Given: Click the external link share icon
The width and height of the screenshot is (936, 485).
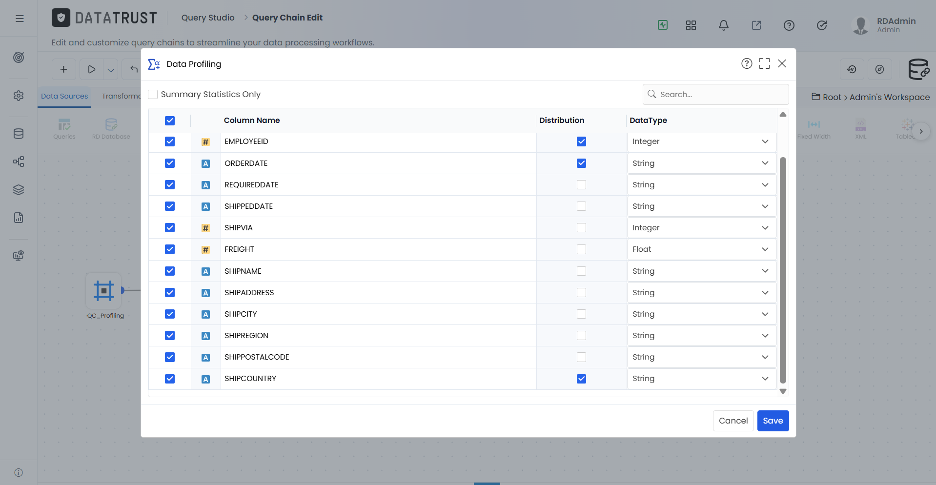Looking at the screenshot, I should pyautogui.click(x=756, y=25).
